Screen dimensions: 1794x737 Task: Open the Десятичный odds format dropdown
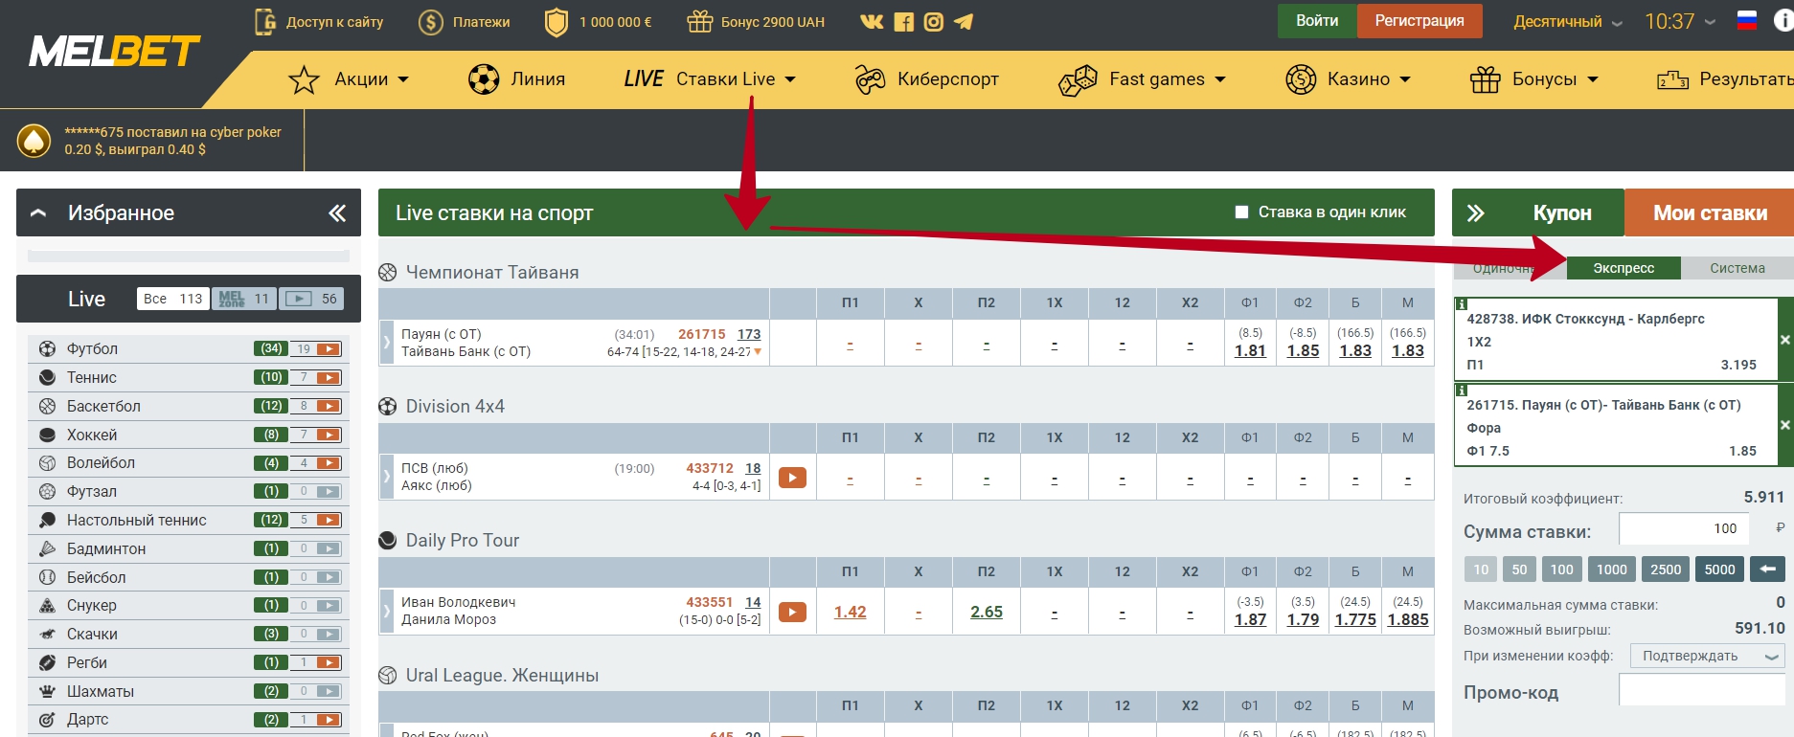(1568, 21)
